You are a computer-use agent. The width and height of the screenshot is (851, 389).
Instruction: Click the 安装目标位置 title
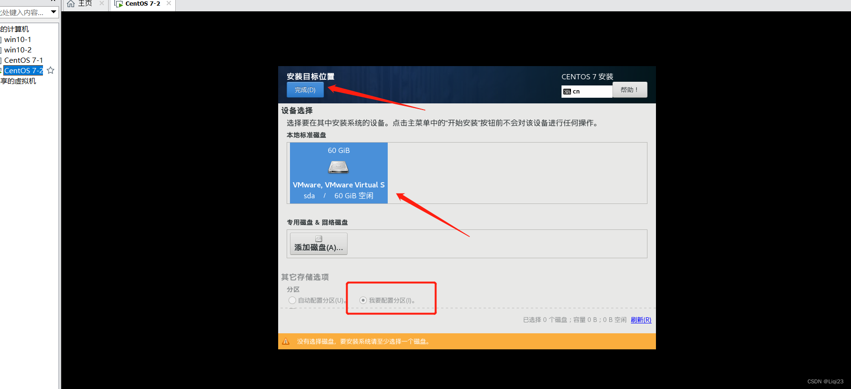point(310,76)
